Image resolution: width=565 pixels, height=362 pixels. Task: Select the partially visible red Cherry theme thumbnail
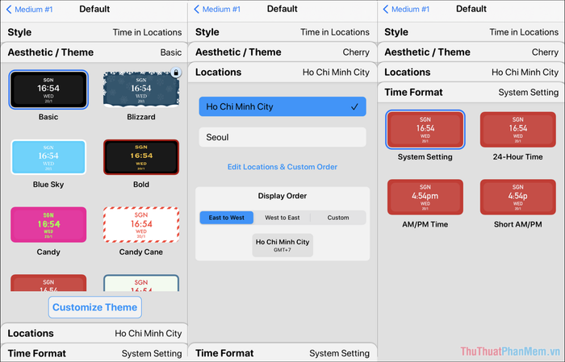(48, 283)
